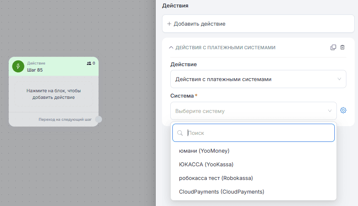Open the Действие dropdown
This screenshot has height=206, width=358.
click(x=258, y=79)
